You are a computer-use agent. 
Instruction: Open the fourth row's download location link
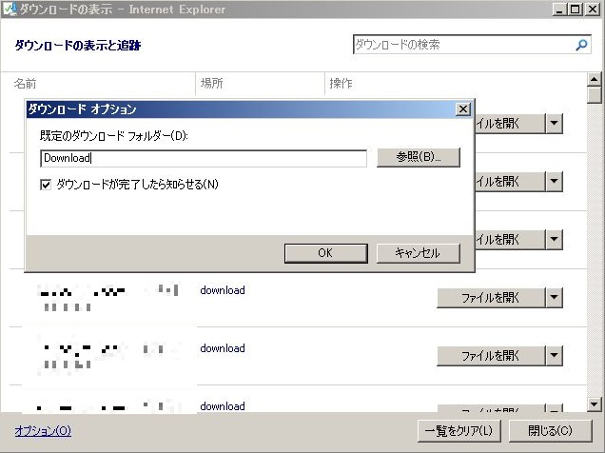[x=223, y=290]
